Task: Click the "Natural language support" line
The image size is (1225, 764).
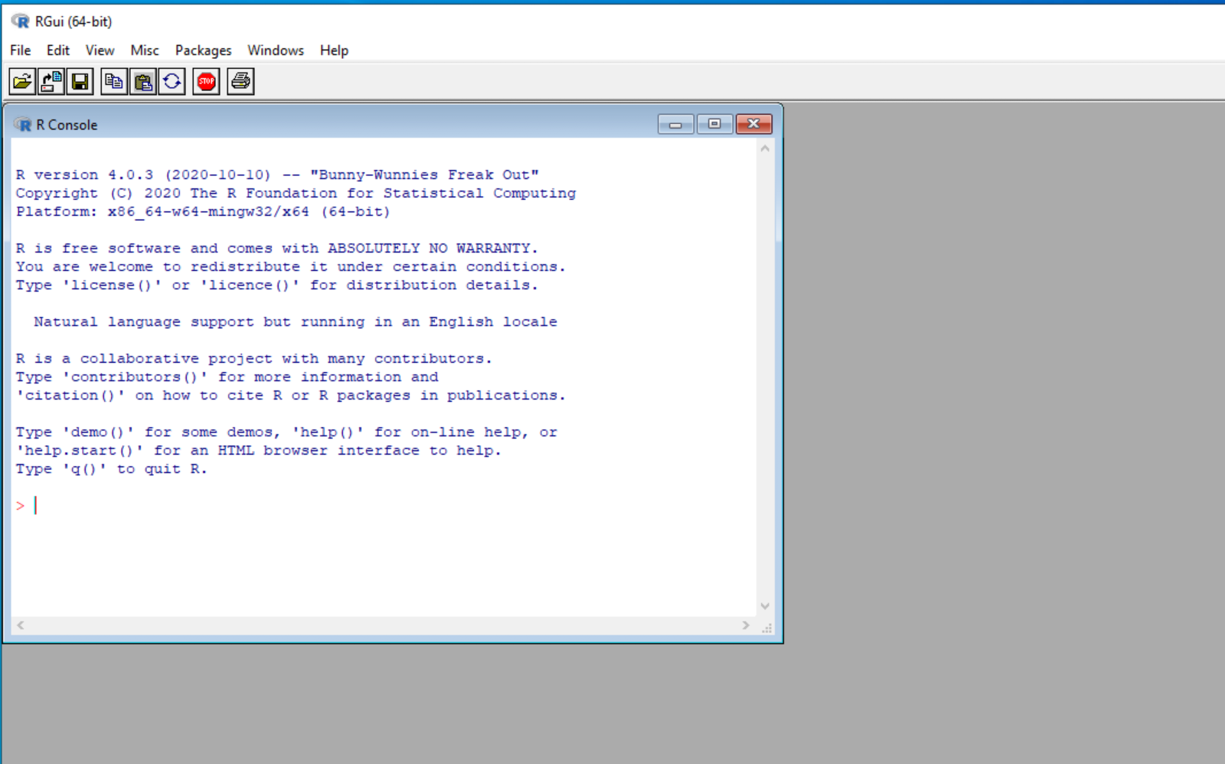Action: coord(296,322)
